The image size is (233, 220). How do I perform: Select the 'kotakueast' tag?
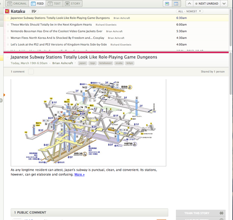click(106, 63)
